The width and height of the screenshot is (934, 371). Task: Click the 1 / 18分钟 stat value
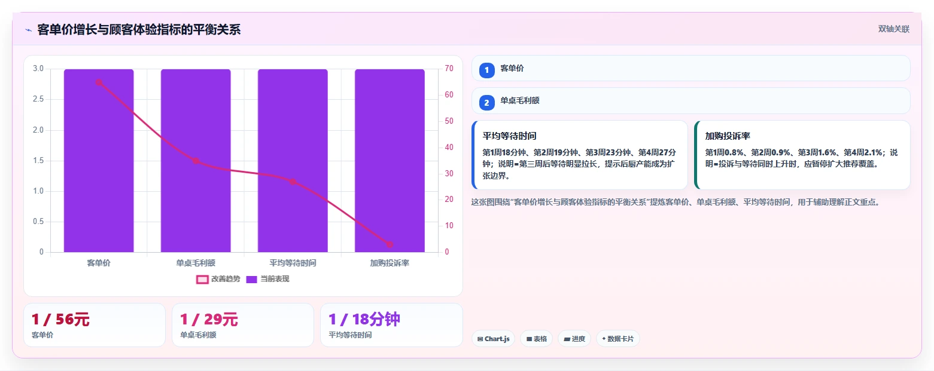point(364,320)
